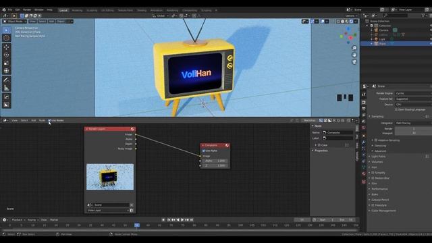432x243 pixels.
Task: Expand the Properties section in node sidebar
Action: point(321,151)
